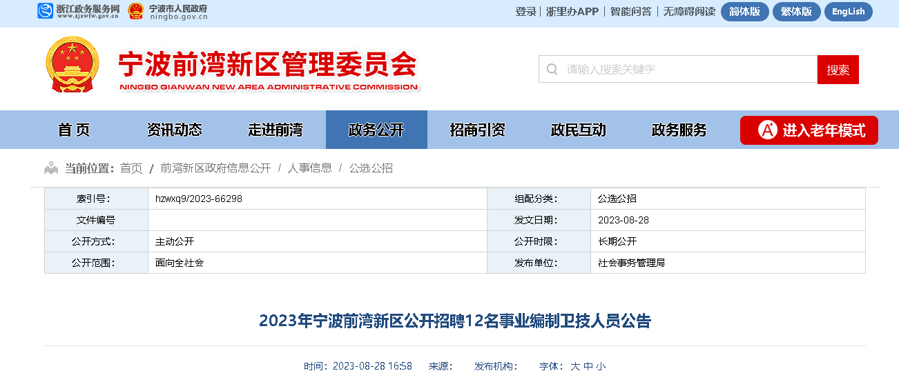Click the location marker icon beside 当前位置

[x=51, y=168]
